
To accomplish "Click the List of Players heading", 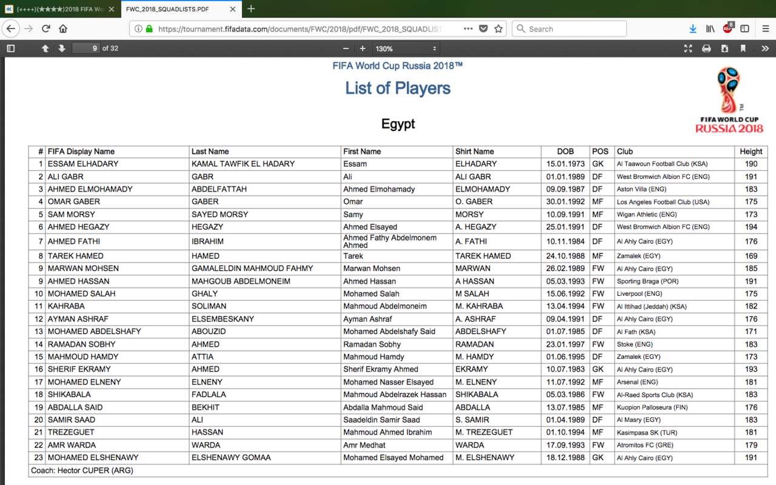I will coord(398,89).
